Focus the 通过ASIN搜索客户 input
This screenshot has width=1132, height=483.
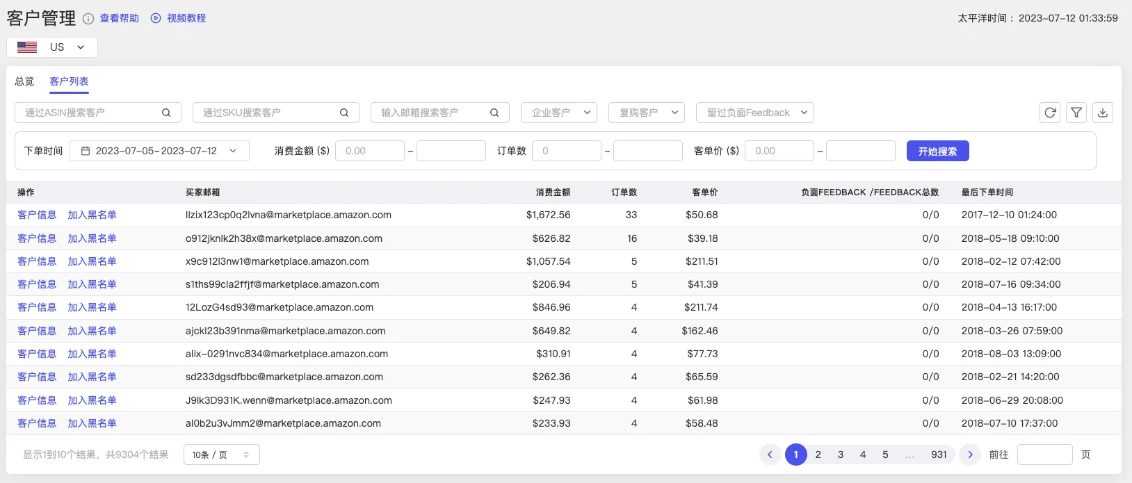[98, 113]
